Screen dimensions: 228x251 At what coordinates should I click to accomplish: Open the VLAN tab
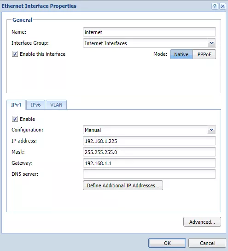(56, 105)
